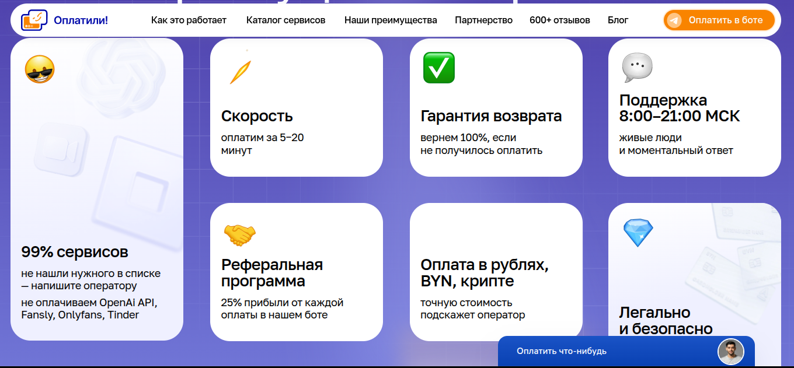Click the green checkmark icon
The height and width of the screenshot is (368, 794).
(438, 68)
